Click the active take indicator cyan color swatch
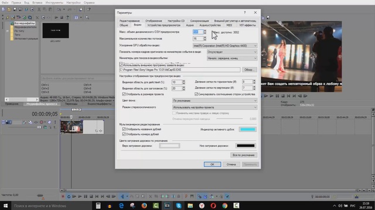The height and width of the screenshot is (210, 375). (x=247, y=129)
